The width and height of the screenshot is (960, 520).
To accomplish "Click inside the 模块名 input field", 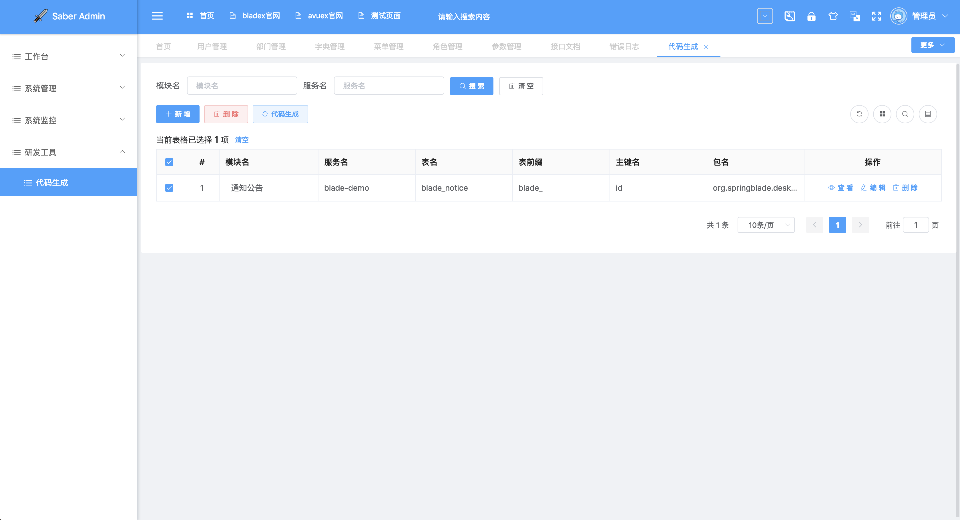I will coord(242,86).
